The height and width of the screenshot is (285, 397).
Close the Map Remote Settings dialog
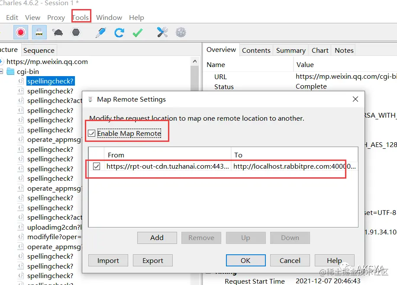(x=355, y=99)
